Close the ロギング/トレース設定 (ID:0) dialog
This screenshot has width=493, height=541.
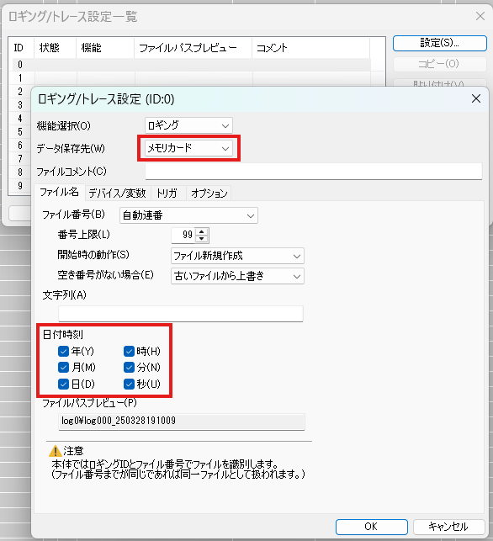coord(476,99)
